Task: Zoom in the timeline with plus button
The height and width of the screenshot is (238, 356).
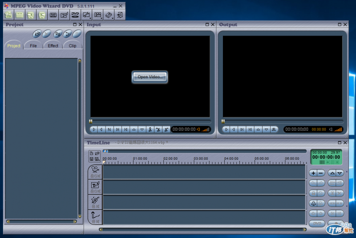Action: 314,173
